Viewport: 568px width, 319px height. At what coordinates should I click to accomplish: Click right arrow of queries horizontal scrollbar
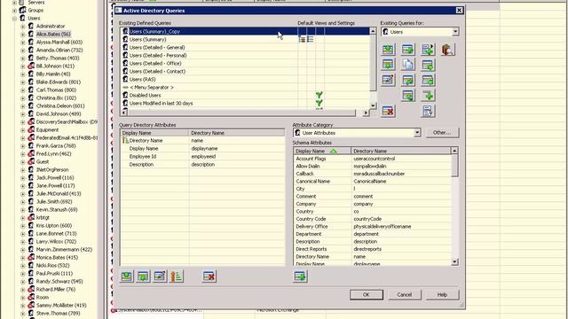(x=366, y=113)
